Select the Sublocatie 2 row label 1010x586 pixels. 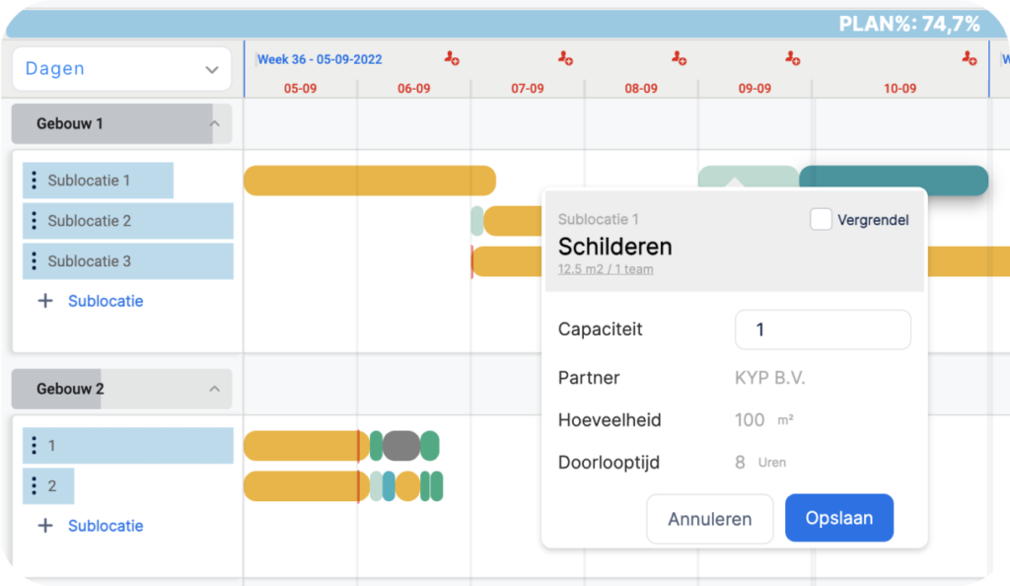coord(99,220)
